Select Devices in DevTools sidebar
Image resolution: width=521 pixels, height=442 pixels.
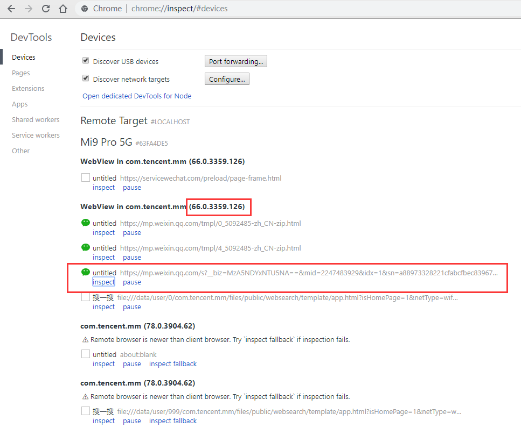(x=24, y=58)
